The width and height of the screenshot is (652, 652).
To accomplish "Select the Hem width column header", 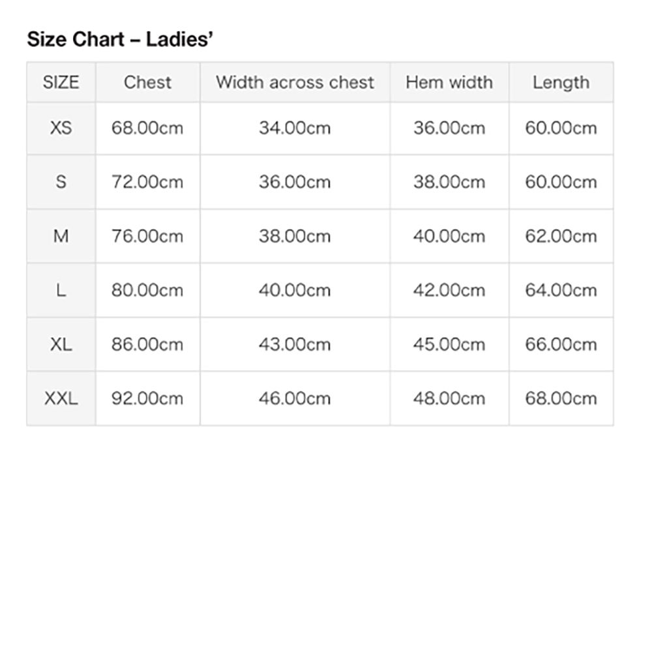I will [x=449, y=82].
